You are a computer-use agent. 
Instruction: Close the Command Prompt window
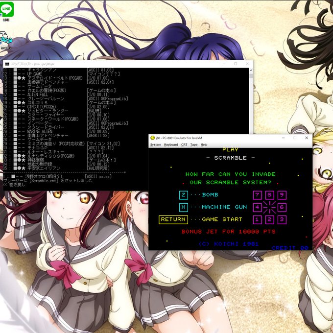(247, 64)
